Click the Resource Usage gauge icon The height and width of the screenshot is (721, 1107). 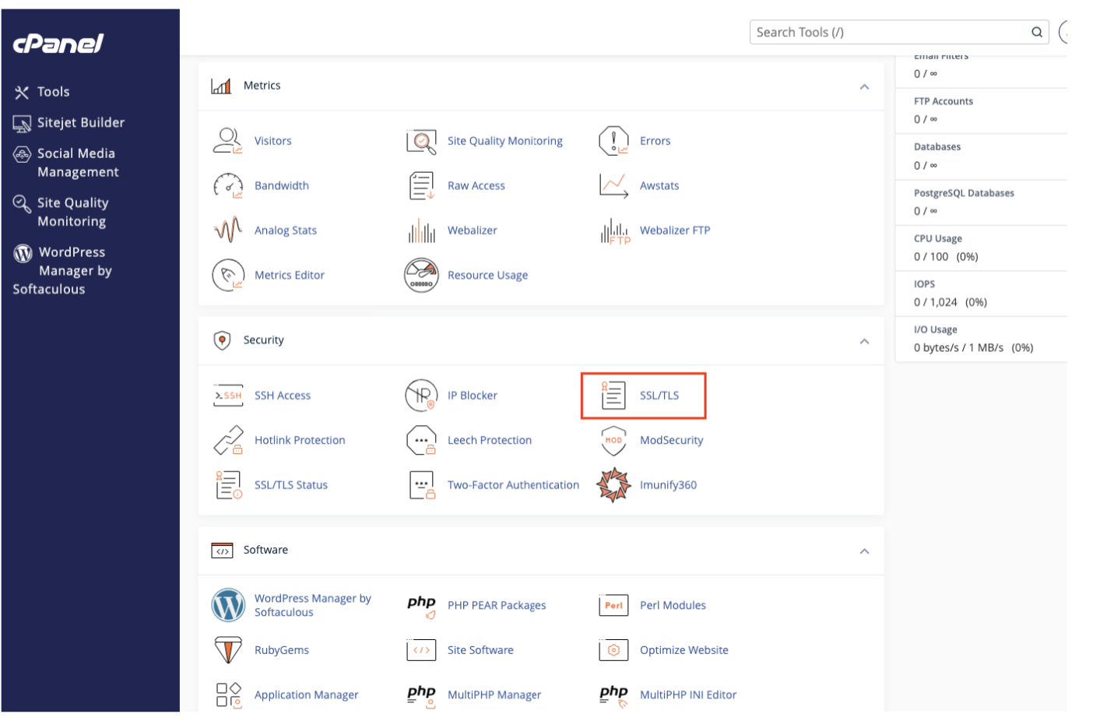pyautogui.click(x=421, y=276)
